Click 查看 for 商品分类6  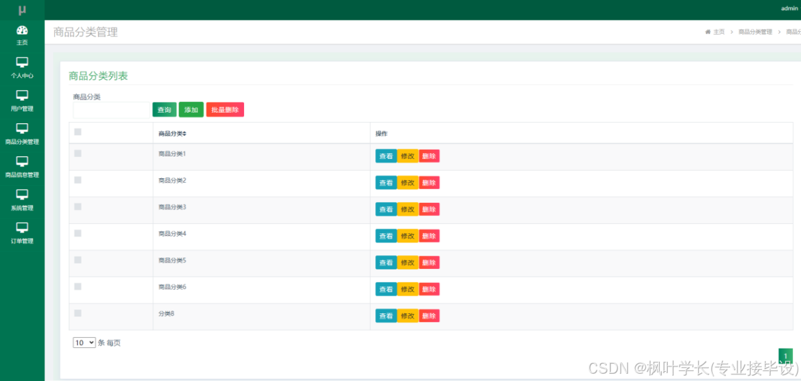pos(386,290)
